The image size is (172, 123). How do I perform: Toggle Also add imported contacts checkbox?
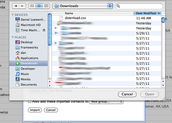(29, 102)
